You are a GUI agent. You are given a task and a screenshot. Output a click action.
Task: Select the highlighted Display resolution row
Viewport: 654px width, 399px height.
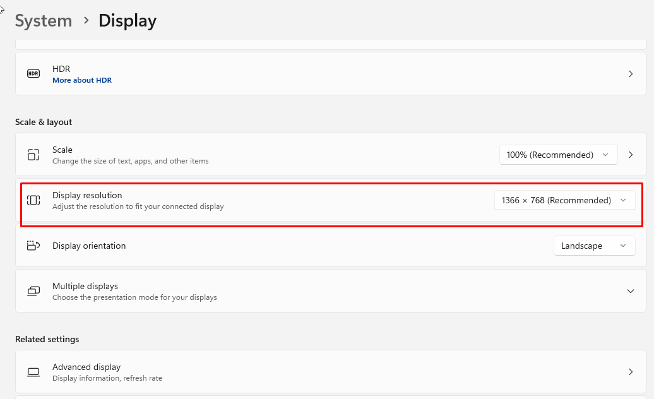[253, 200]
